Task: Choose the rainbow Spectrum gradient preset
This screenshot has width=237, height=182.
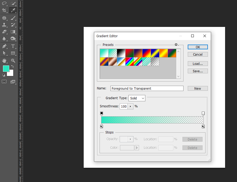Action: [129, 62]
